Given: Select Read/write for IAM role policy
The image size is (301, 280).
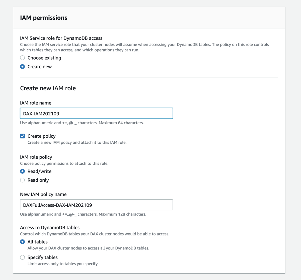Looking at the screenshot, I should tap(22, 171).
